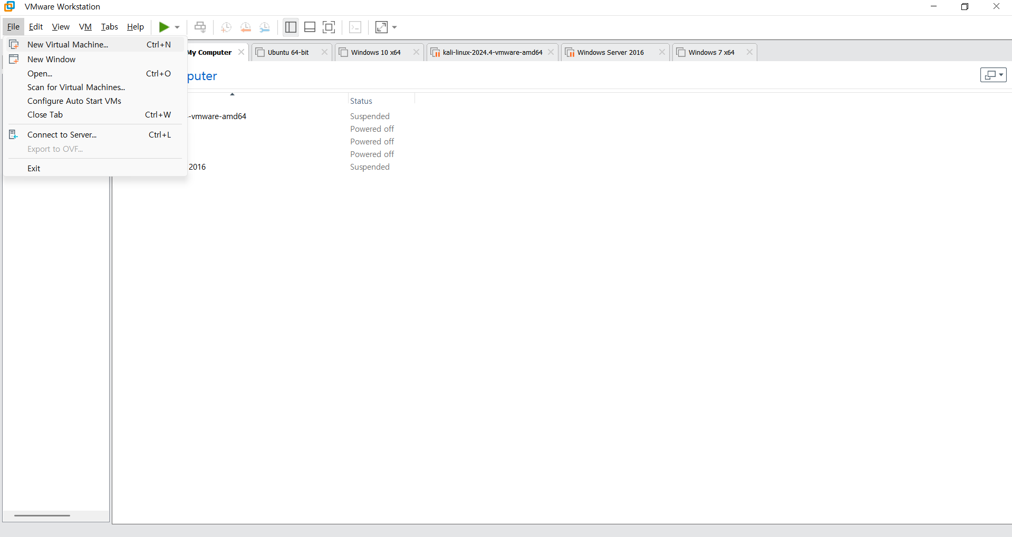Click the Connect to Server menu icon
Image resolution: width=1012 pixels, height=537 pixels.
tap(14, 134)
